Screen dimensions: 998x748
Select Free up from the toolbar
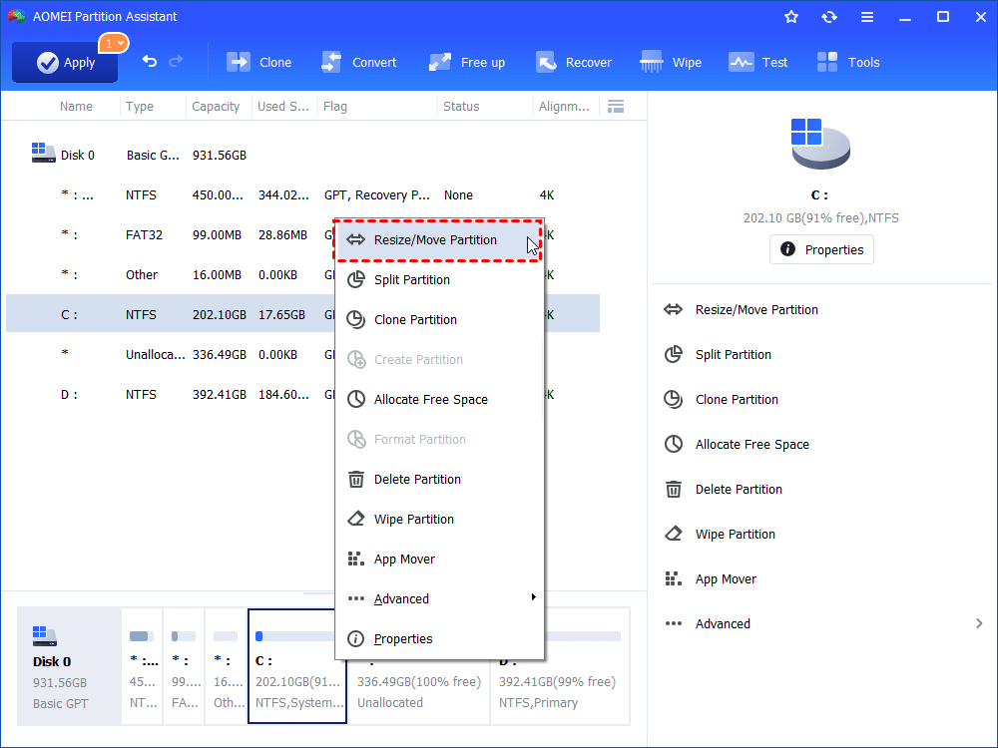pyautogui.click(x=466, y=62)
